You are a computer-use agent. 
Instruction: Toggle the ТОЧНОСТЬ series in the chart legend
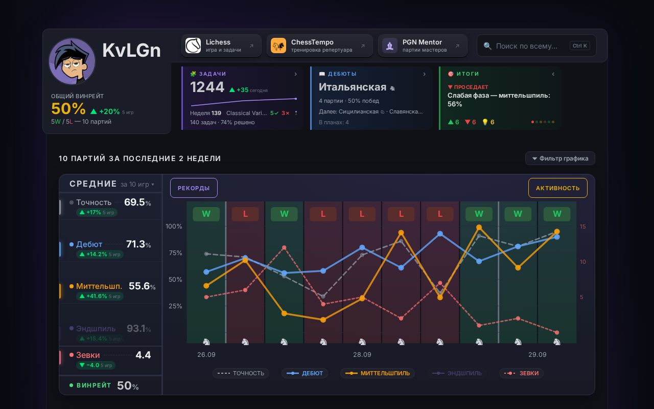(x=241, y=373)
